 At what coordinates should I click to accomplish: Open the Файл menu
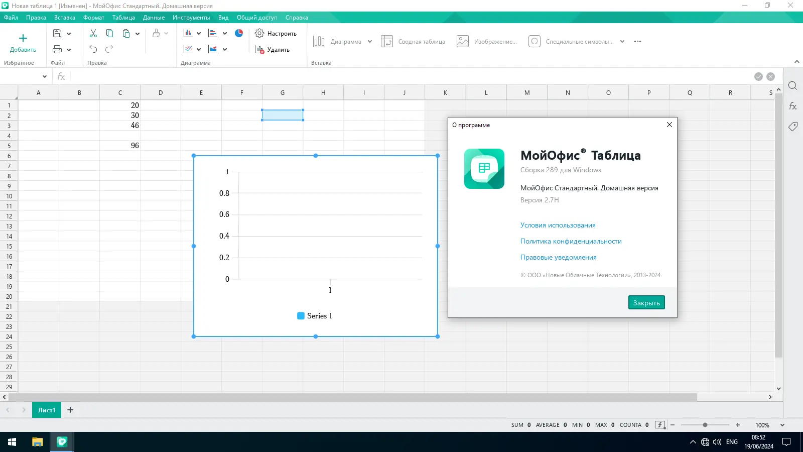click(11, 18)
